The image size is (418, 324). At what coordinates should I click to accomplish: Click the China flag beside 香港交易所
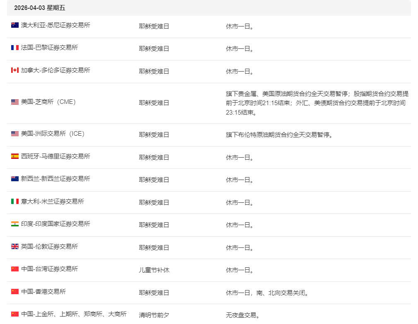(x=14, y=292)
